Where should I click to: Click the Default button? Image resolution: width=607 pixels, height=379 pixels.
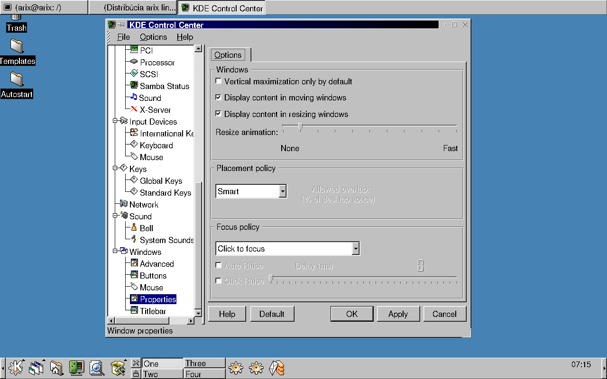pos(272,314)
